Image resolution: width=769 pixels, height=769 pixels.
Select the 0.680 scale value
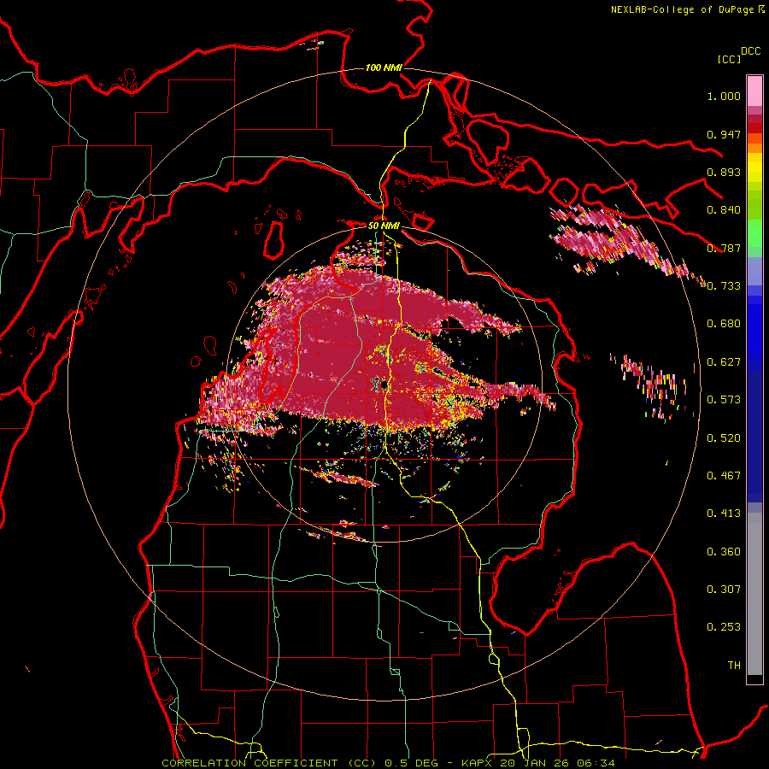pos(724,324)
